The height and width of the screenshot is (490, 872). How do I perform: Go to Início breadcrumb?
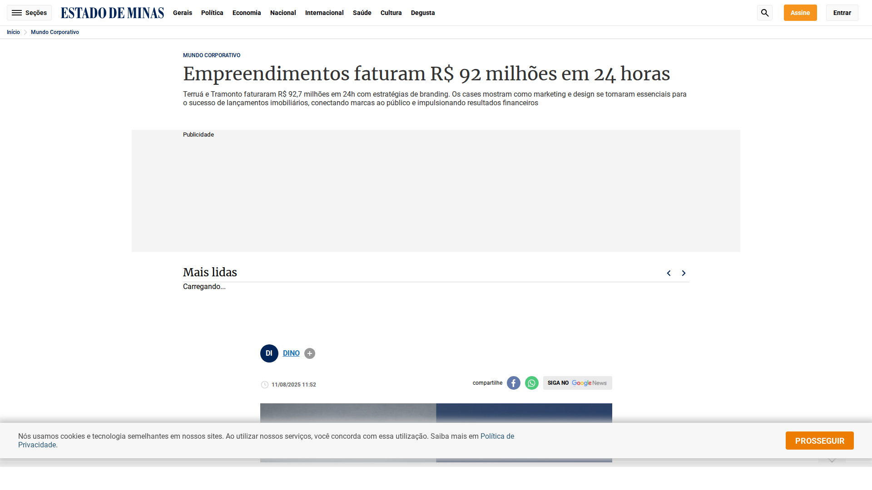(13, 32)
